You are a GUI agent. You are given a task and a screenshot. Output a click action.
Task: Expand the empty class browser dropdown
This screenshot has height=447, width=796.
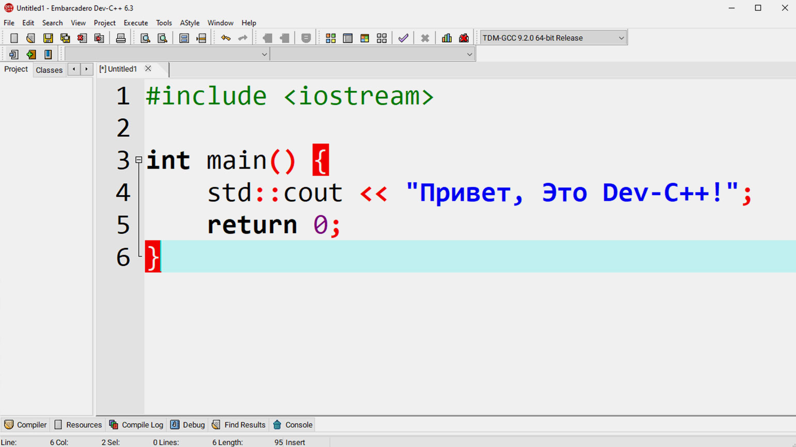pos(264,54)
